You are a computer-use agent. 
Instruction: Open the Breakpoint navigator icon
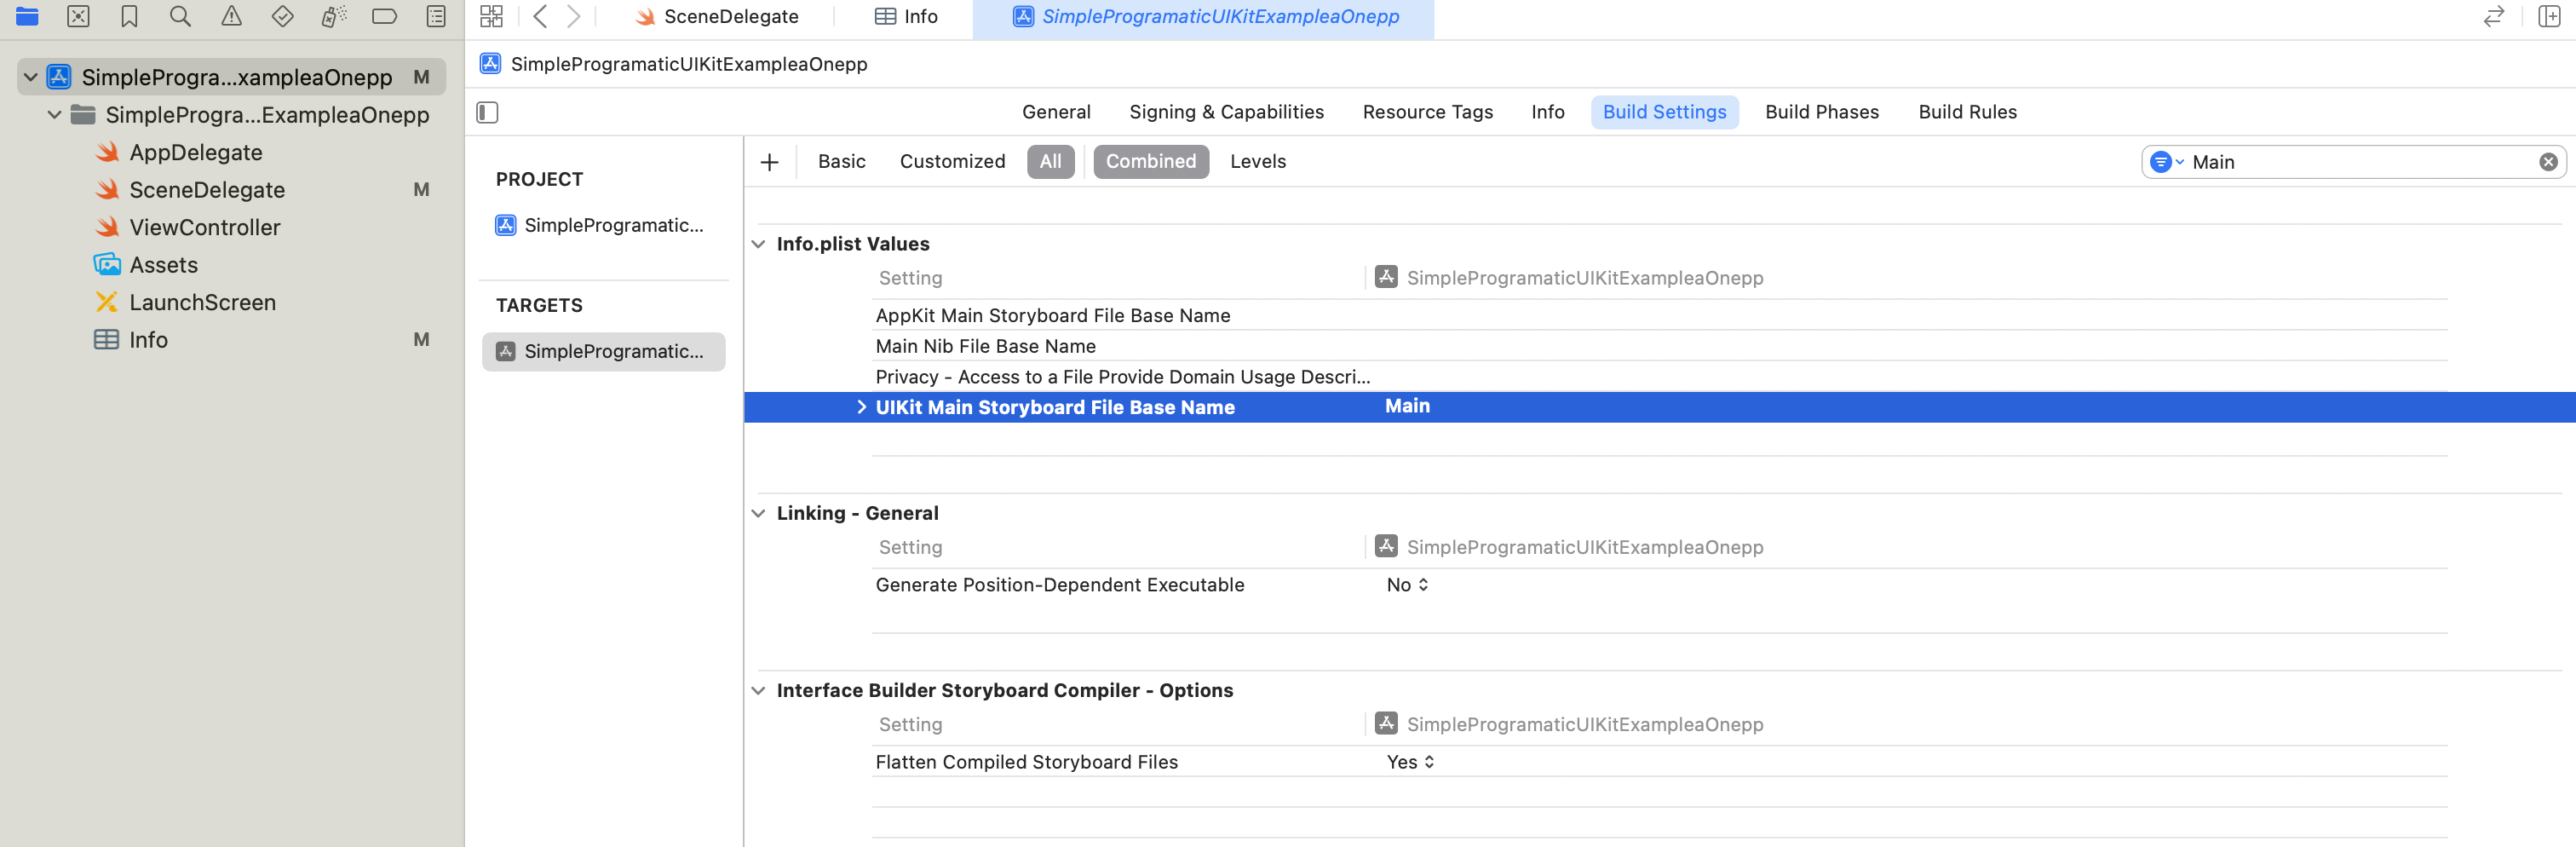coord(384,16)
